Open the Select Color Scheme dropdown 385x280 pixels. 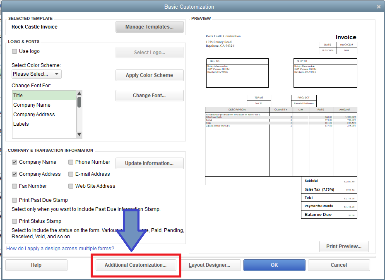coord(36,74)
